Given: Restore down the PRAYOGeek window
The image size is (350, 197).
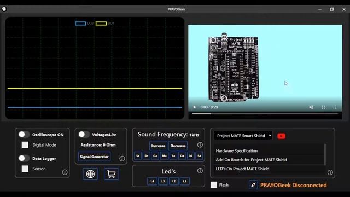Looking at the screenshot, I should [x=332, y=9].
